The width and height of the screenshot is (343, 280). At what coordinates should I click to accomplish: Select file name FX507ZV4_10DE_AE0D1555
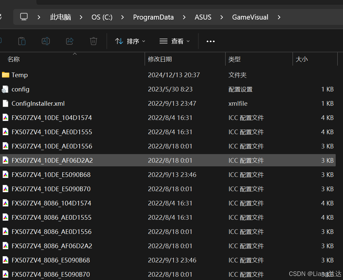[52, 132]
